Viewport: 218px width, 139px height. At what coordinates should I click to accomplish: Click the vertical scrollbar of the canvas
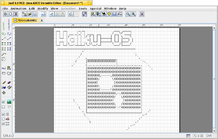coord(214,79)
